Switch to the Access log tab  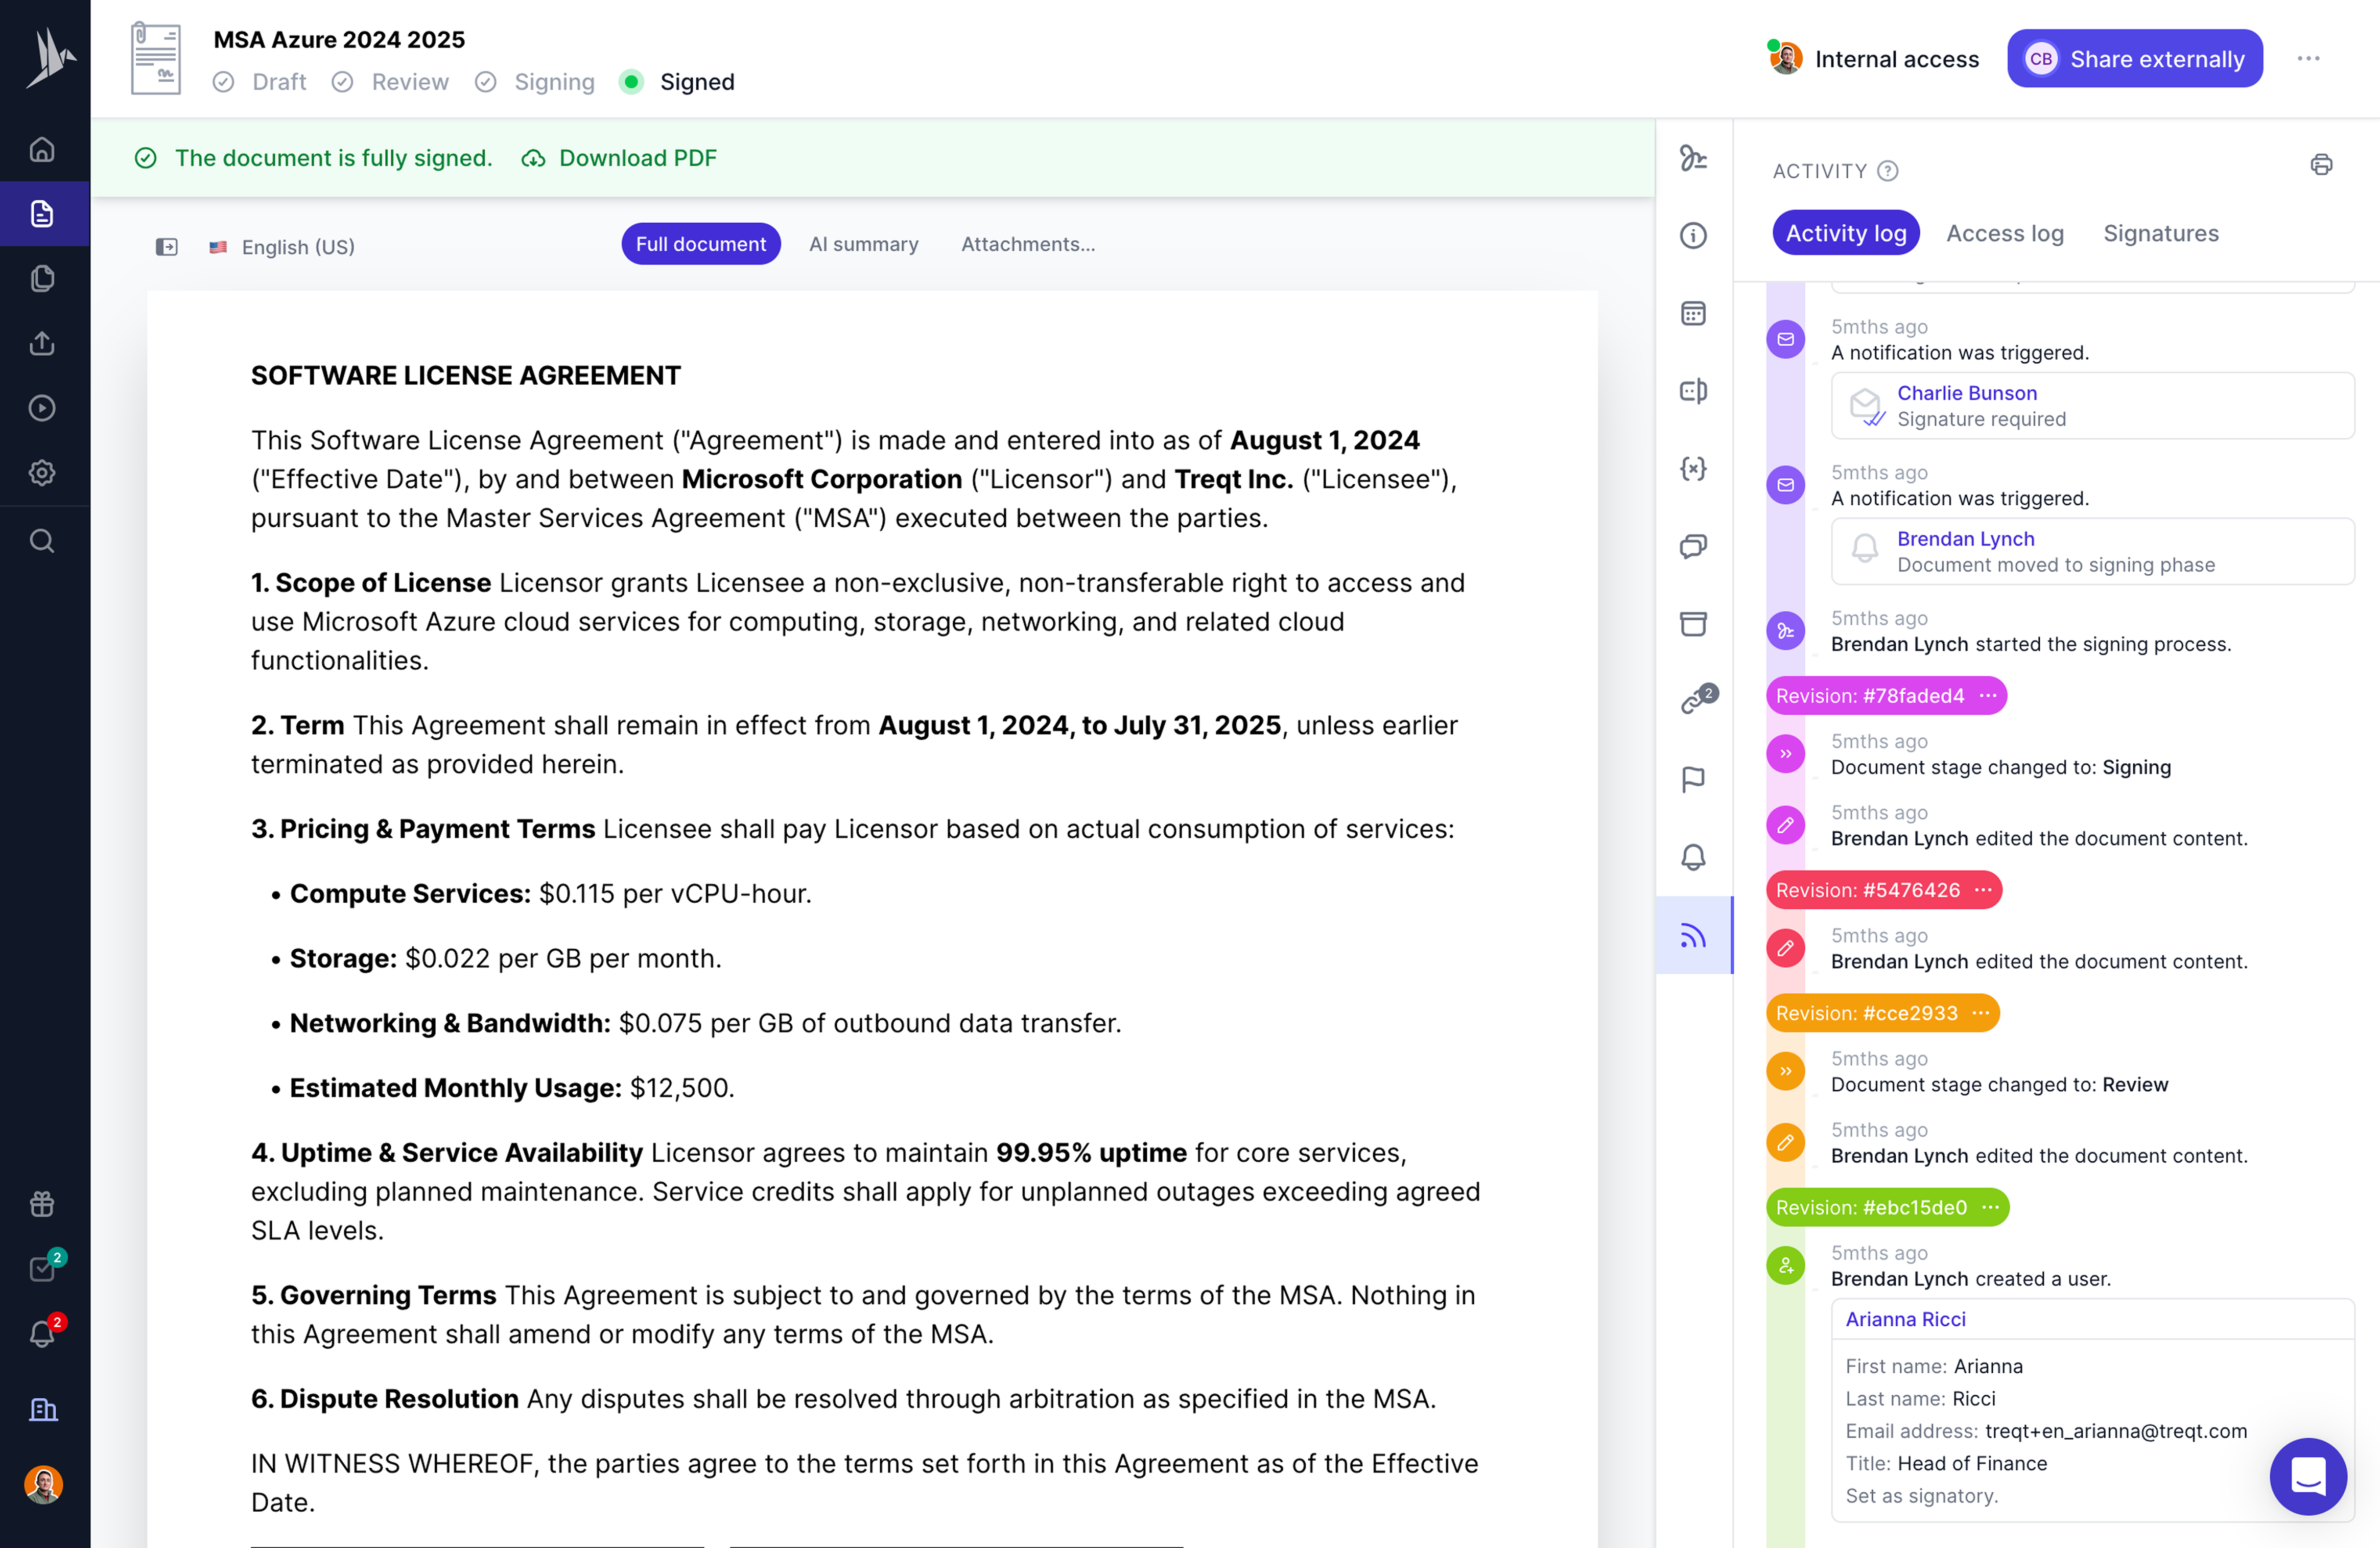coord(2004,233)
